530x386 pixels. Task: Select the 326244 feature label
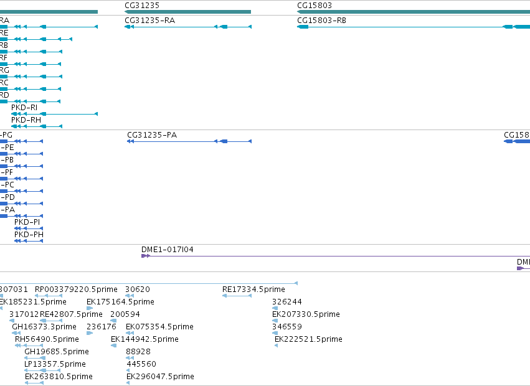click(x=286, y=302)
